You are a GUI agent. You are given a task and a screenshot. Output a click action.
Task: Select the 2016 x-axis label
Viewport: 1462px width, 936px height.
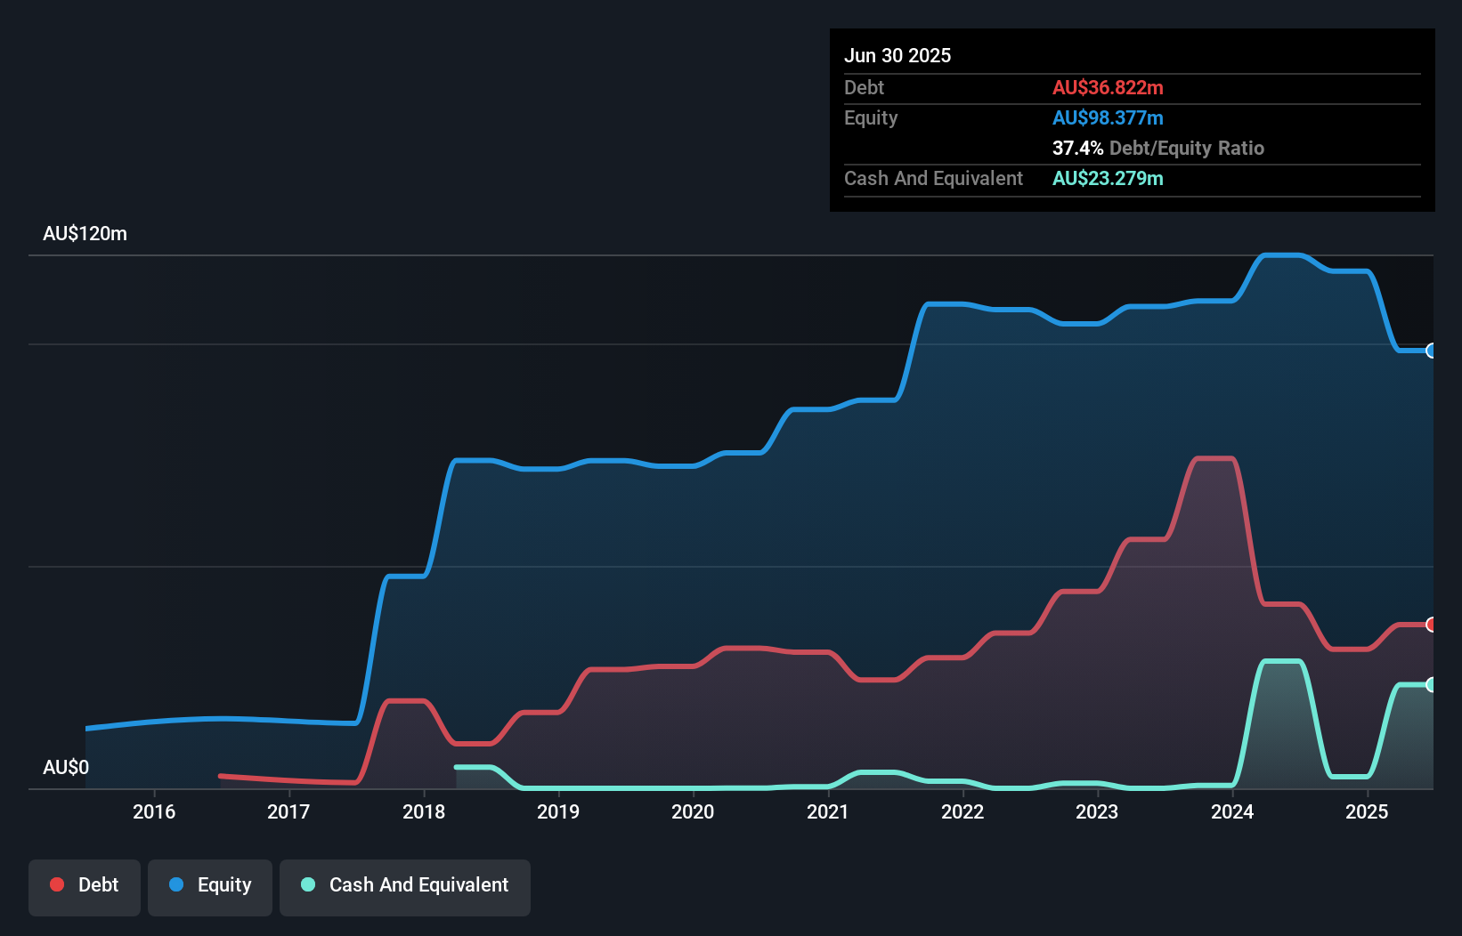[x=154, y=811]
